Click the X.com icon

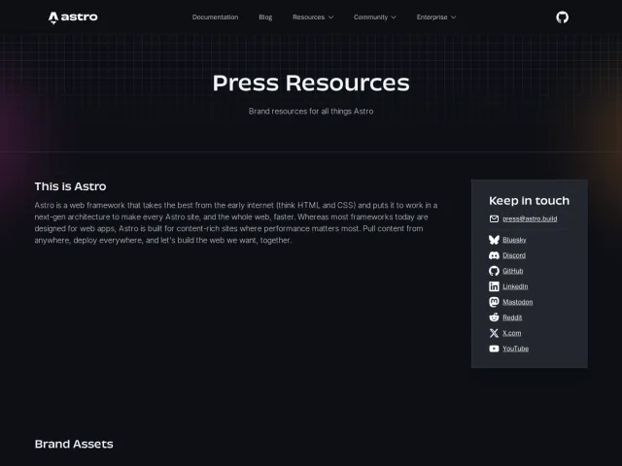pyautogui.click(x=494, y=333)
